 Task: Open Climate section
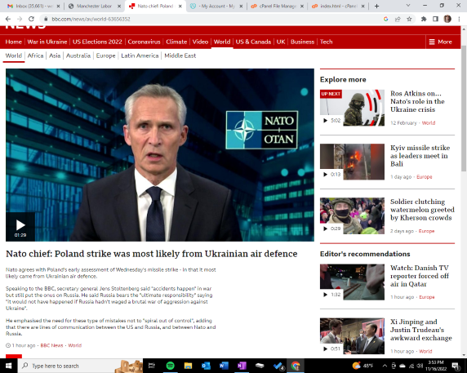point(176,42)
